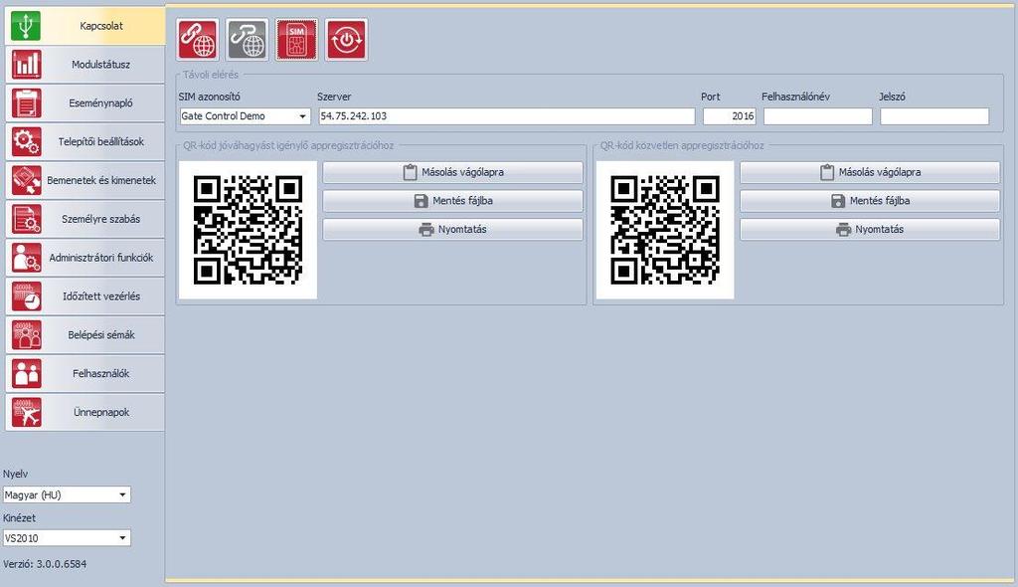1018x587 pixels.
Task: Click the calendar clock icon beside Időzített vezérlés
Action: 26,295
